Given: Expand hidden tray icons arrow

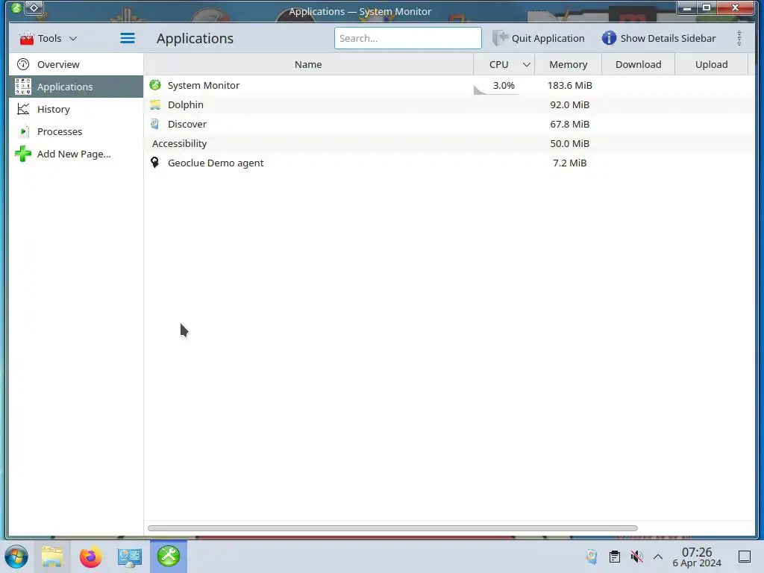Looking at the screenshot, I should click(x=658, y=557).
